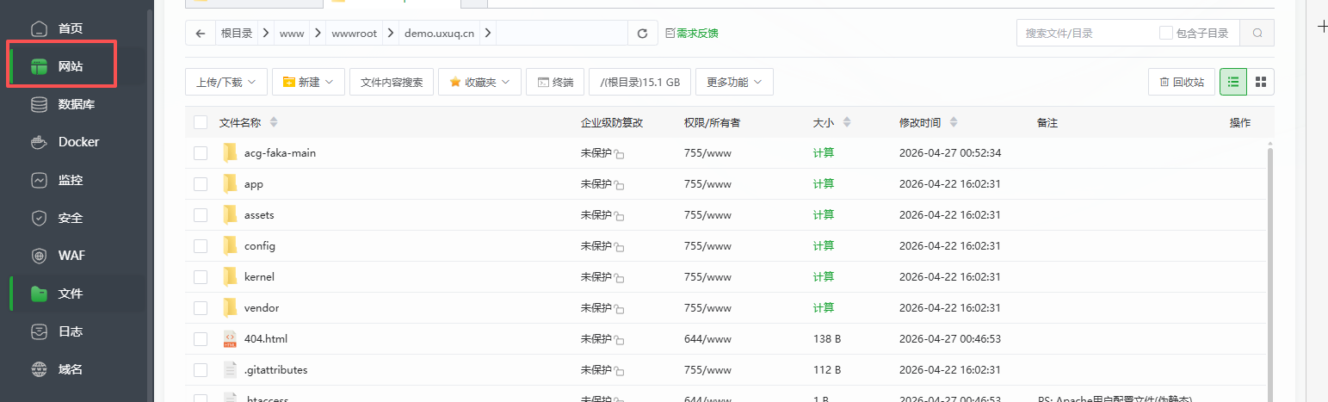Go to Database (数据库) in sidebar

pyautogui.click(x=76, y=105)
